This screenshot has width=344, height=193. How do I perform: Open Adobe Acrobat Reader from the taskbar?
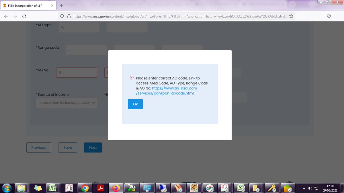pos(100,188)
